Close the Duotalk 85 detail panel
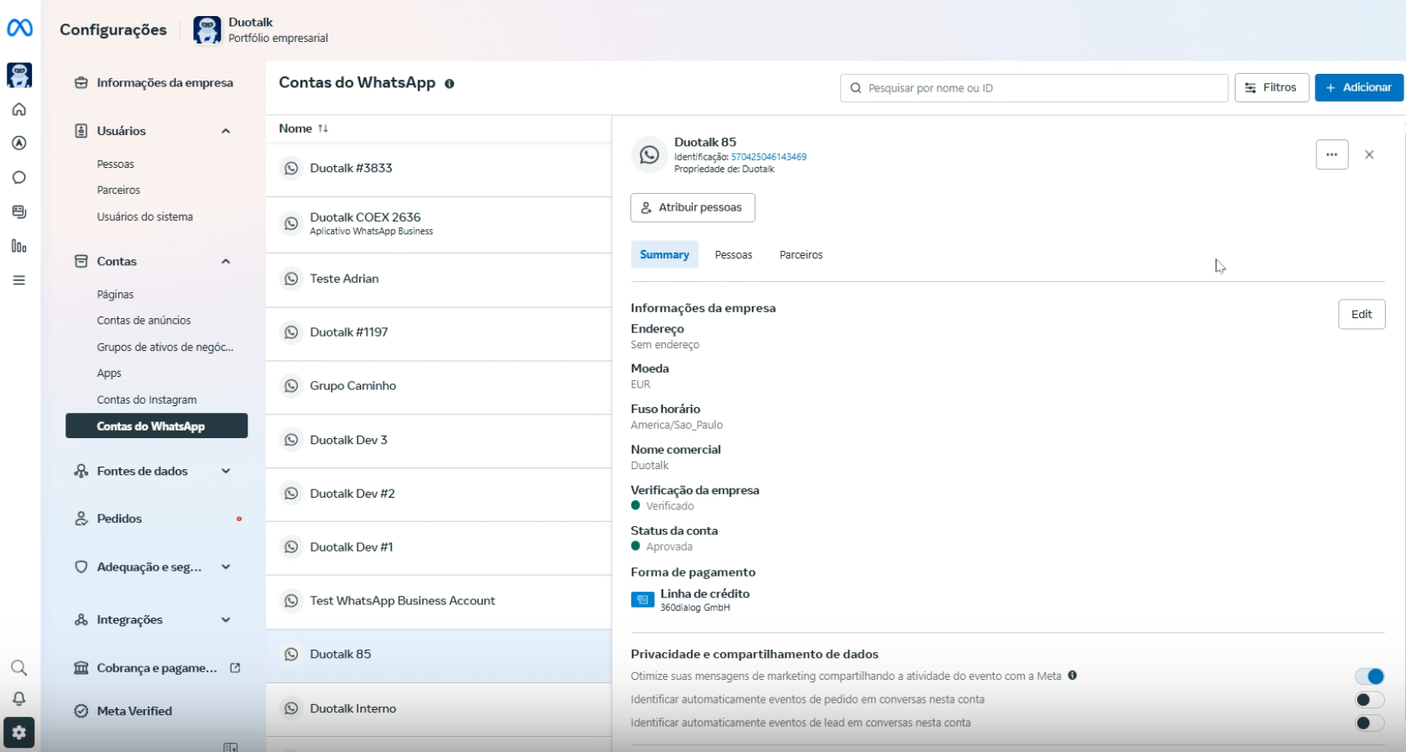The width and height of the screenshot is (1406, 752). (x=1369, y=154)
